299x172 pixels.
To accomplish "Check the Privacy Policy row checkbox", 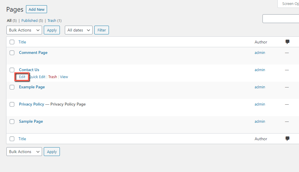I will click(12, 104).
